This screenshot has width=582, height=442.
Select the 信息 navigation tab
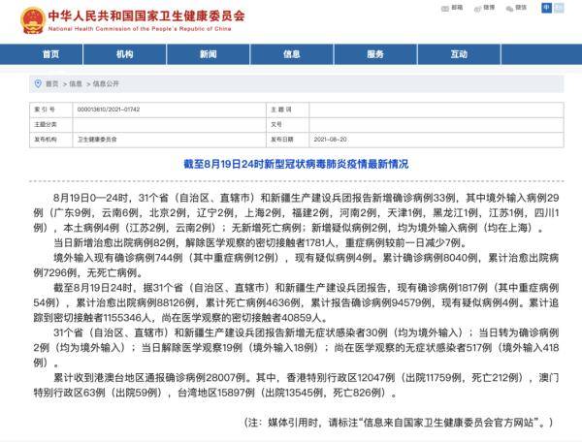coord(291,53)
